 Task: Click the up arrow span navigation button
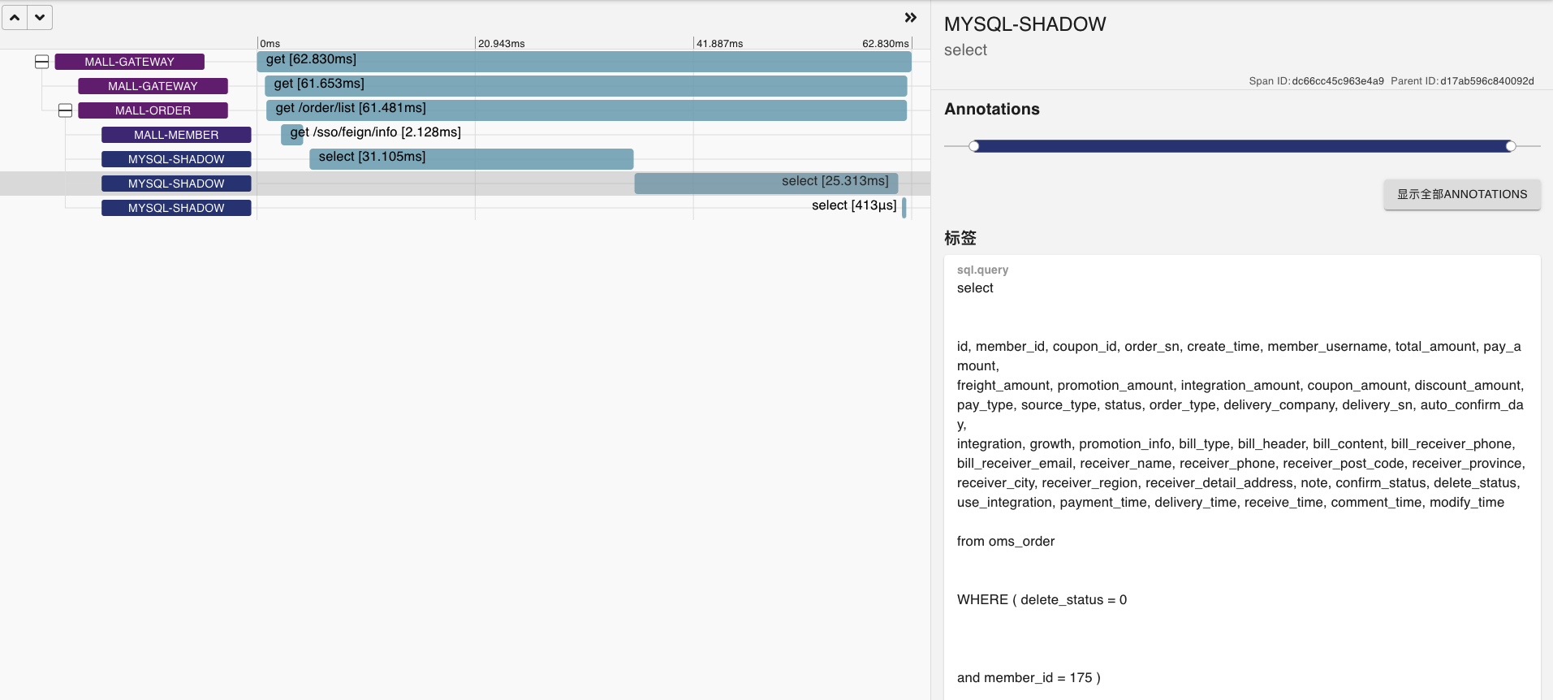(15, 17)
